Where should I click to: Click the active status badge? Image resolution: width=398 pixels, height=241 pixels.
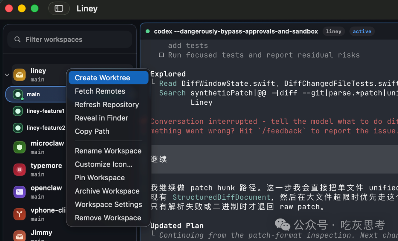362,32
